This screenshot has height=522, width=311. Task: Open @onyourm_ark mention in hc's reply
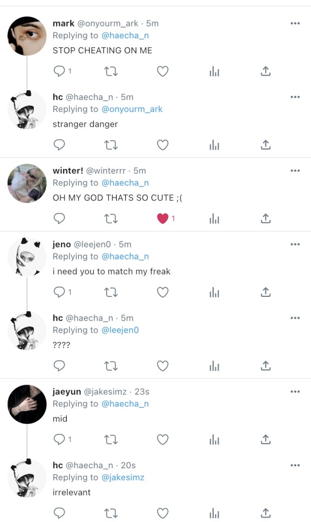pos(132,109)
